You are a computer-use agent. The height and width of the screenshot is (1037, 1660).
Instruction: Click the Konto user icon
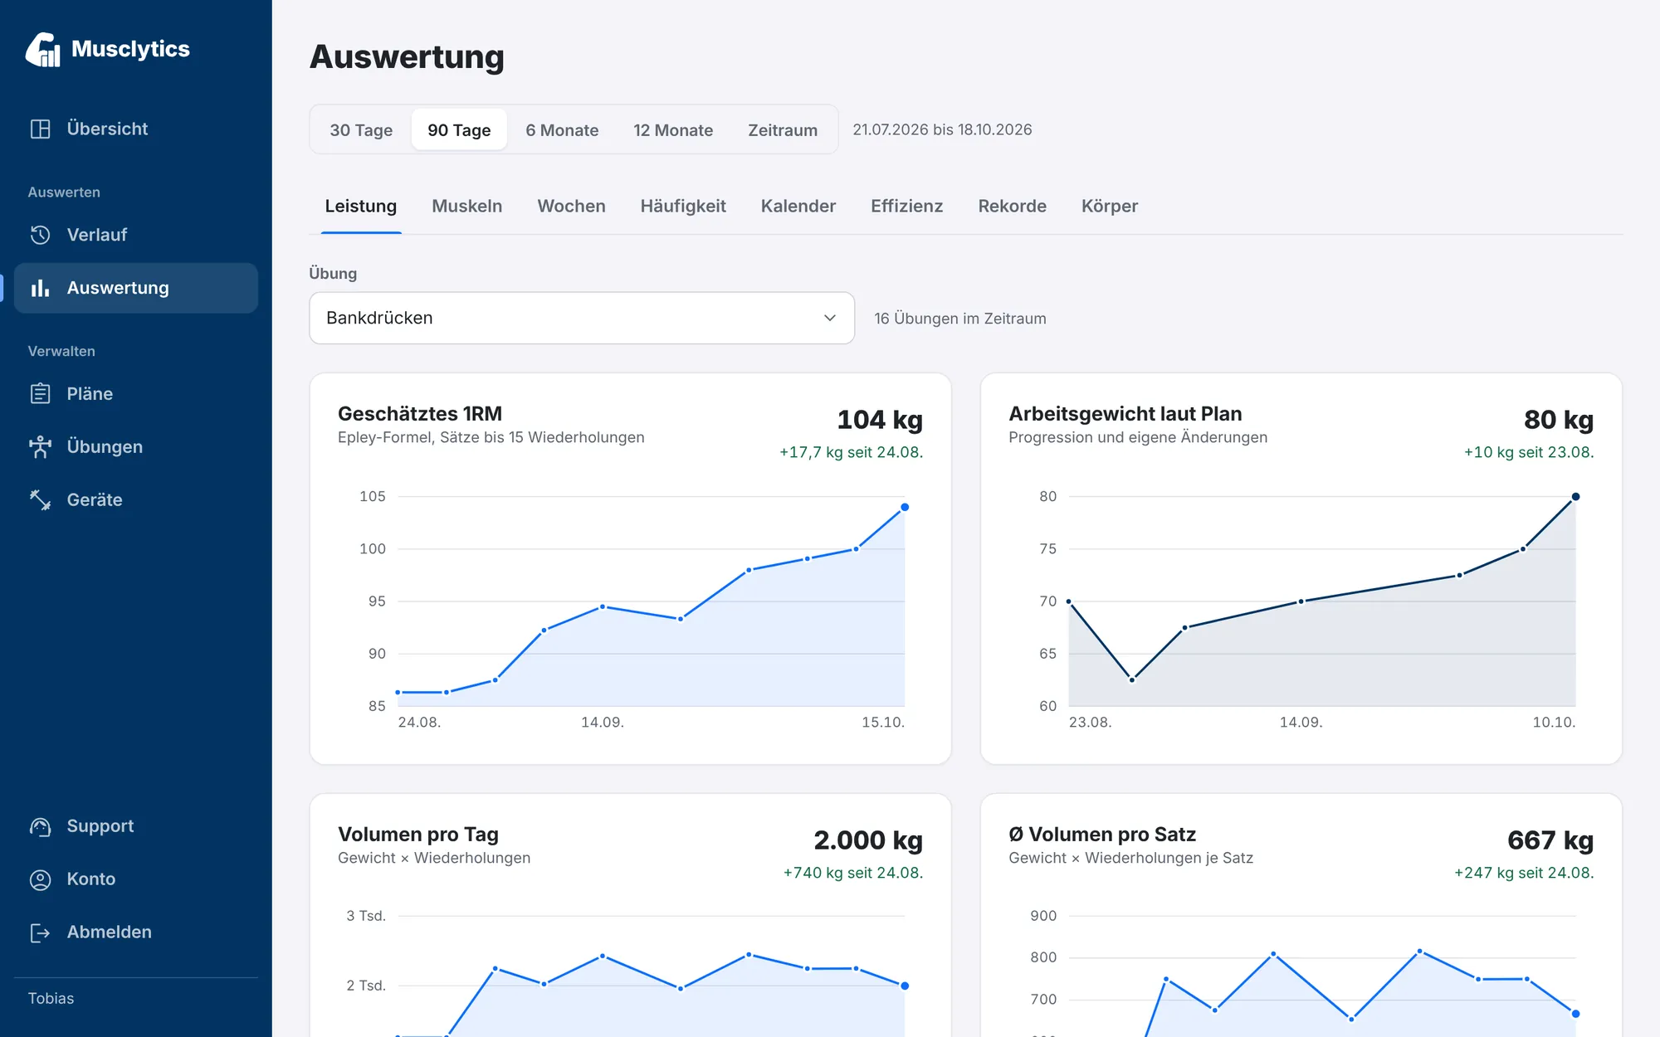point(41,879)
